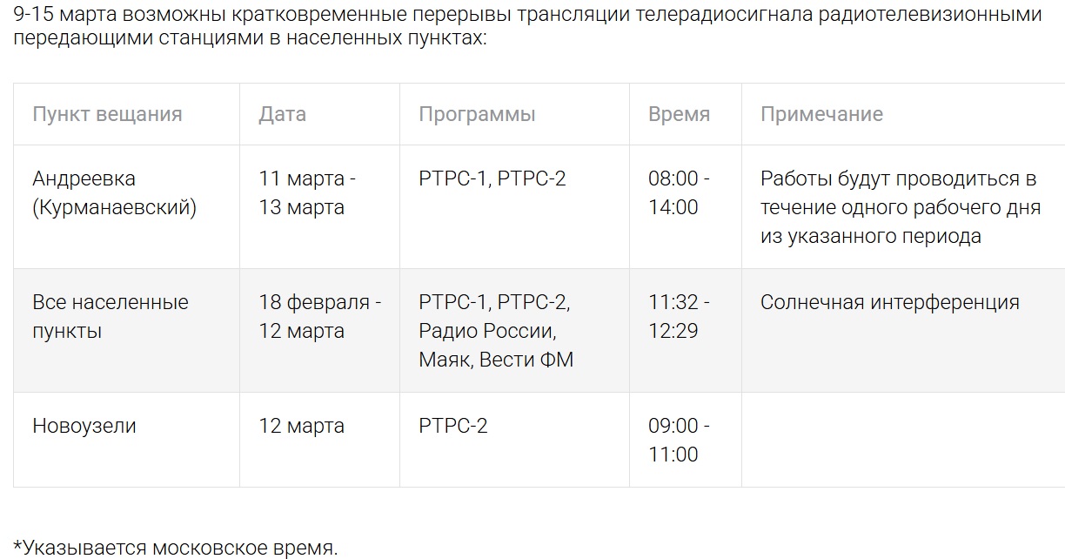Click the '08:00 - 14:00' time cell
The width and height of the screenshot is (1065, 559).
tap(679, 192)
